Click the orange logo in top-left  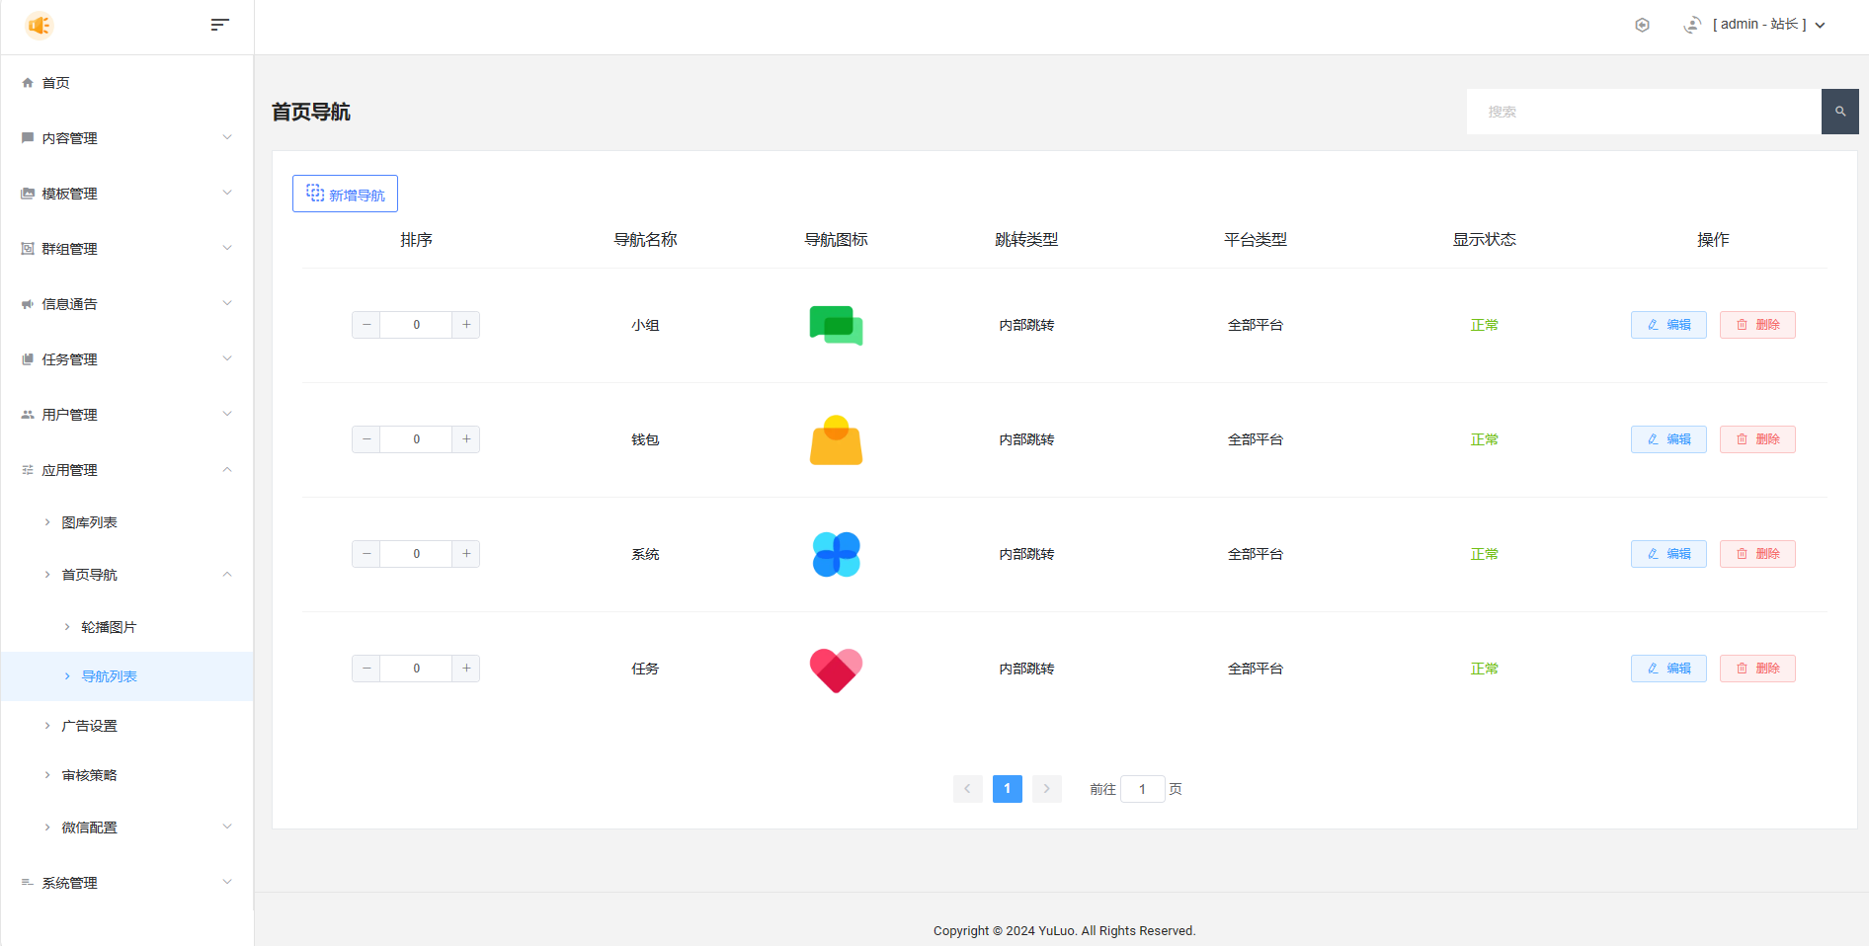tap(40, 26)
